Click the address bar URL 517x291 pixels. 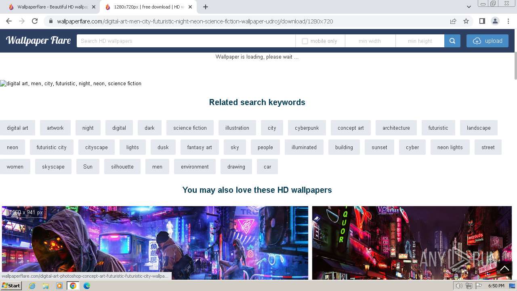pos(195,21)
